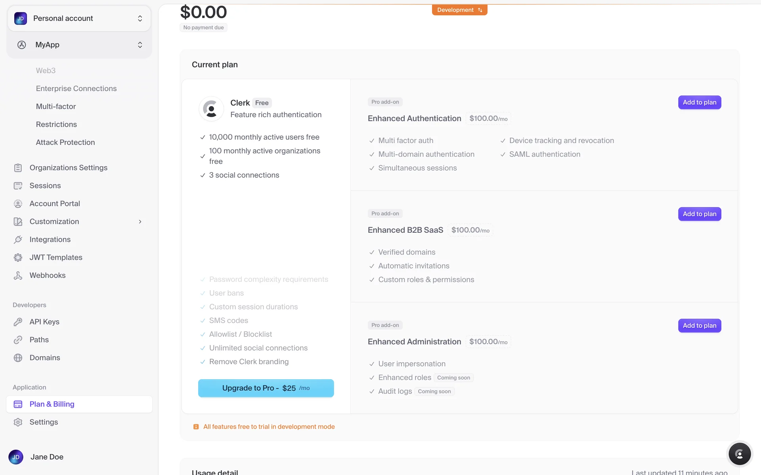Image resolution: width=761 pixels, height=475 pixels.
Task: Click the Paths link icon
Action: point(18,340)
